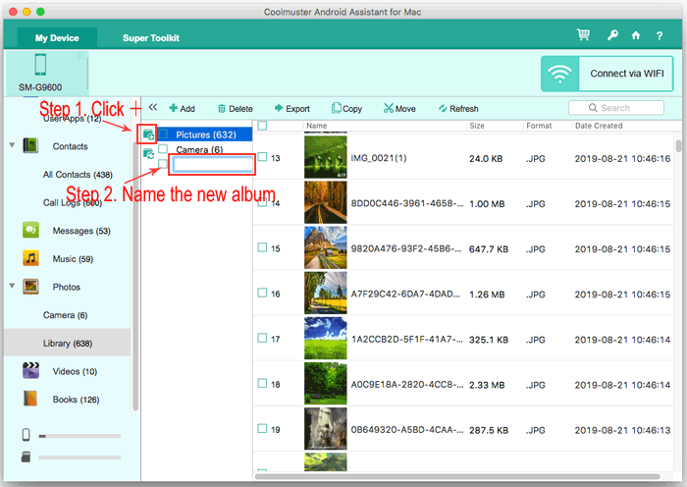The image size is (687, 487).
Task: Collapse the Photos tree section
Action: point(12,287)
